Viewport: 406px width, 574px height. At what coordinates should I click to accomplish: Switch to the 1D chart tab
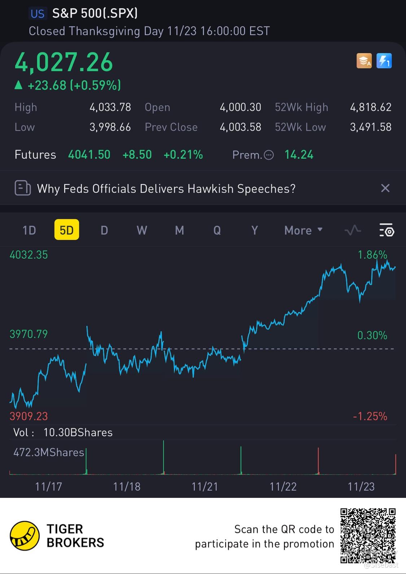tap(29, 230)
